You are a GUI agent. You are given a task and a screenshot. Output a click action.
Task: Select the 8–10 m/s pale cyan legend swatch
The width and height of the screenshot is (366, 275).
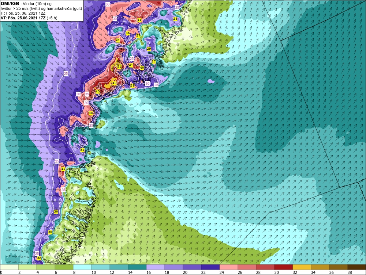(x=82, y=267)
